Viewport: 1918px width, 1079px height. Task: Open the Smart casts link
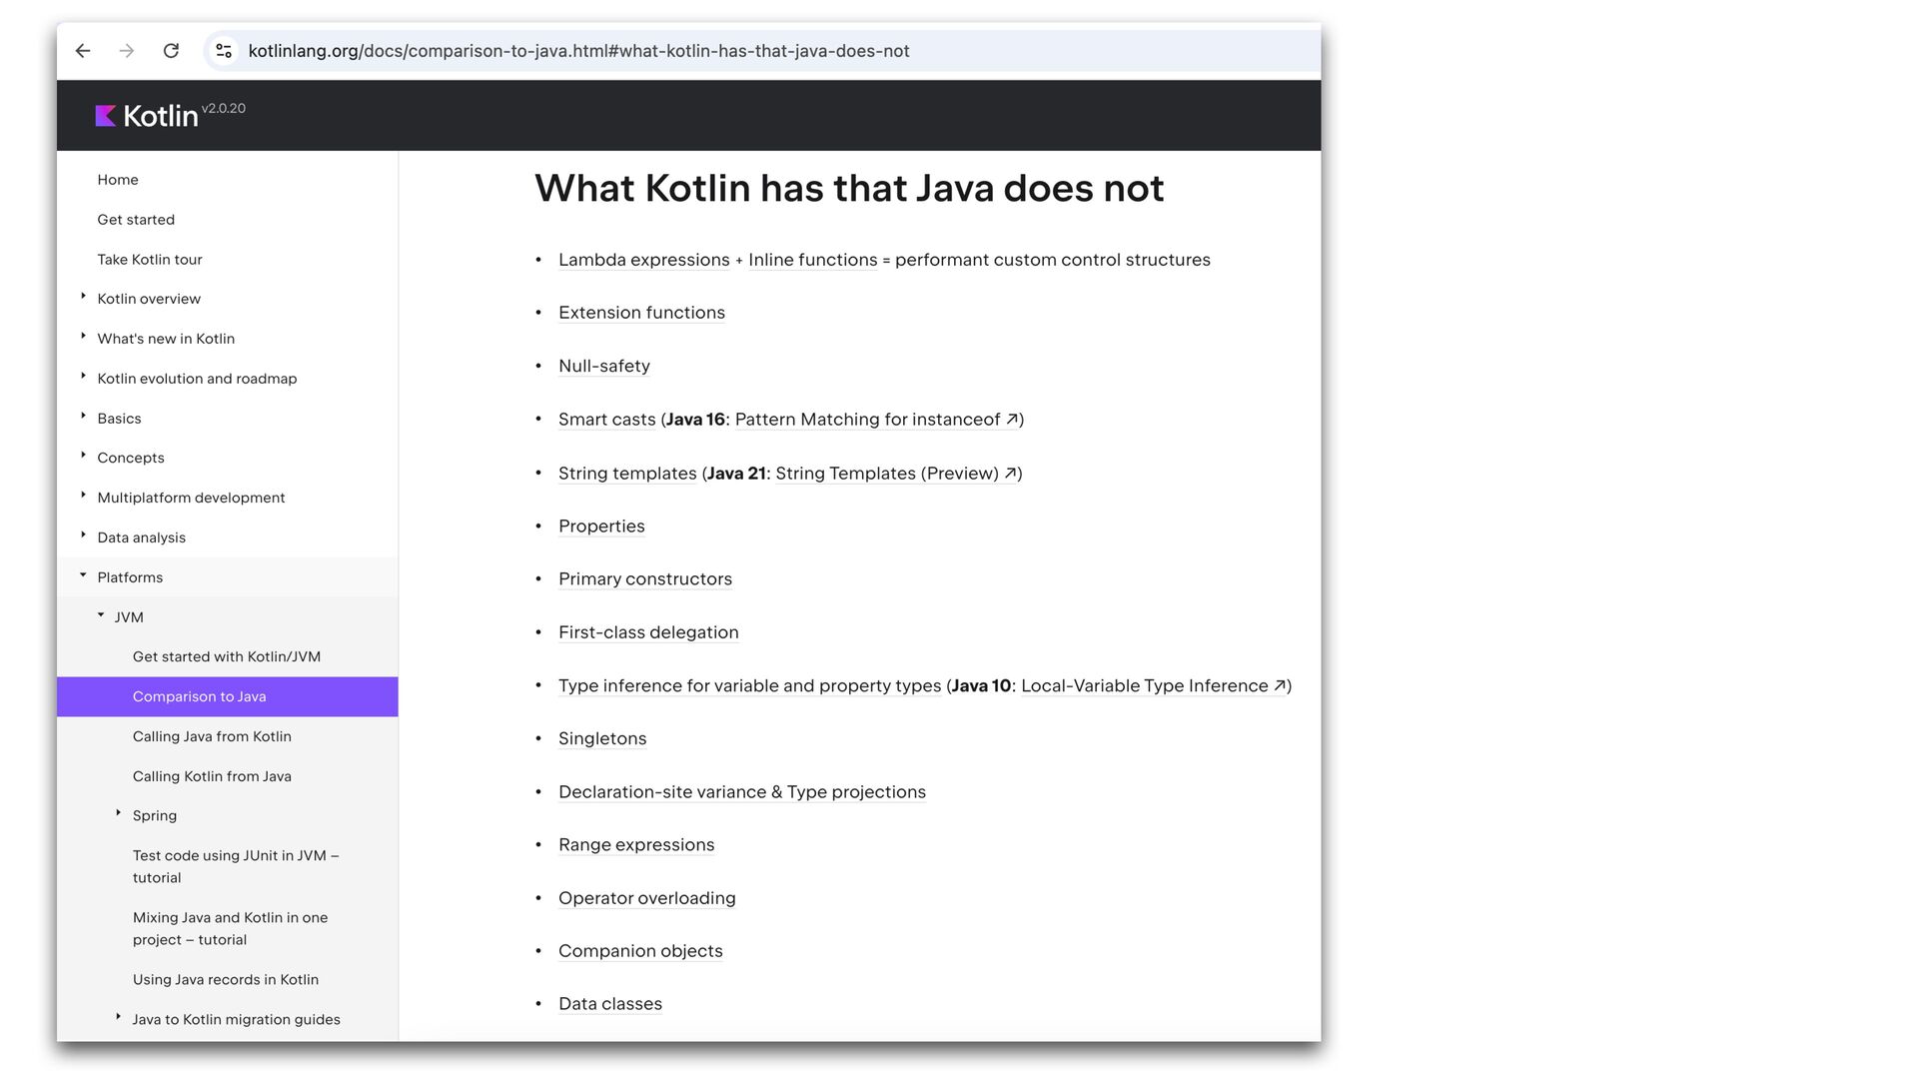click(x=607, y=420)
